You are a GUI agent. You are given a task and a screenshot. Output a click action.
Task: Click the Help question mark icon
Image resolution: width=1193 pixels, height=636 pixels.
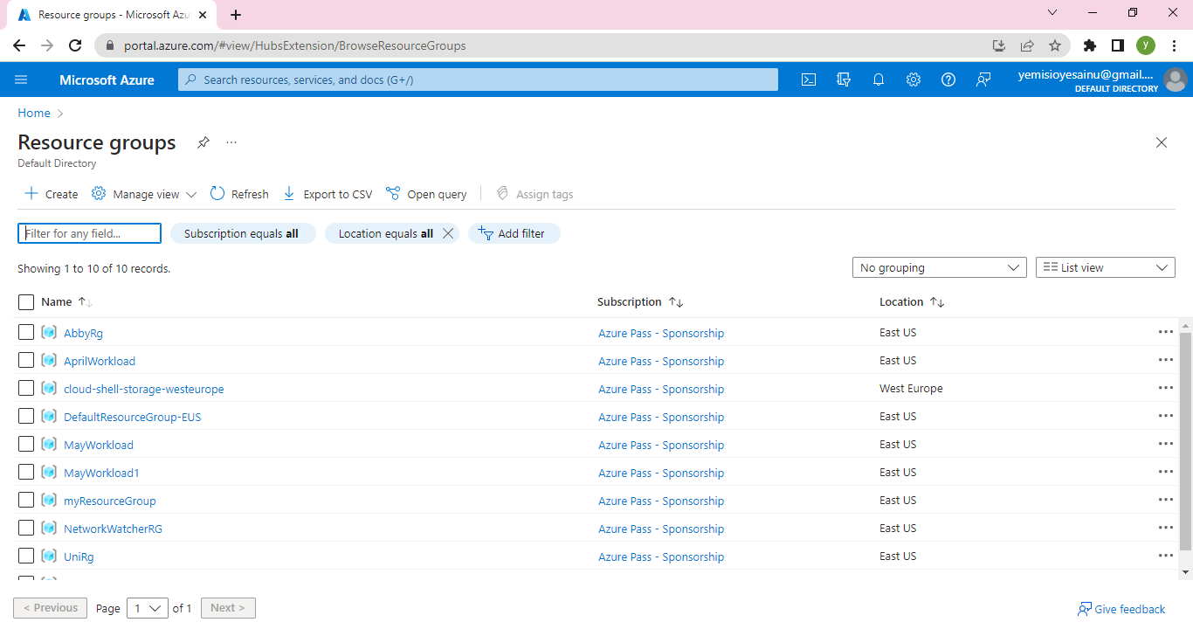(x=948, y=79)
